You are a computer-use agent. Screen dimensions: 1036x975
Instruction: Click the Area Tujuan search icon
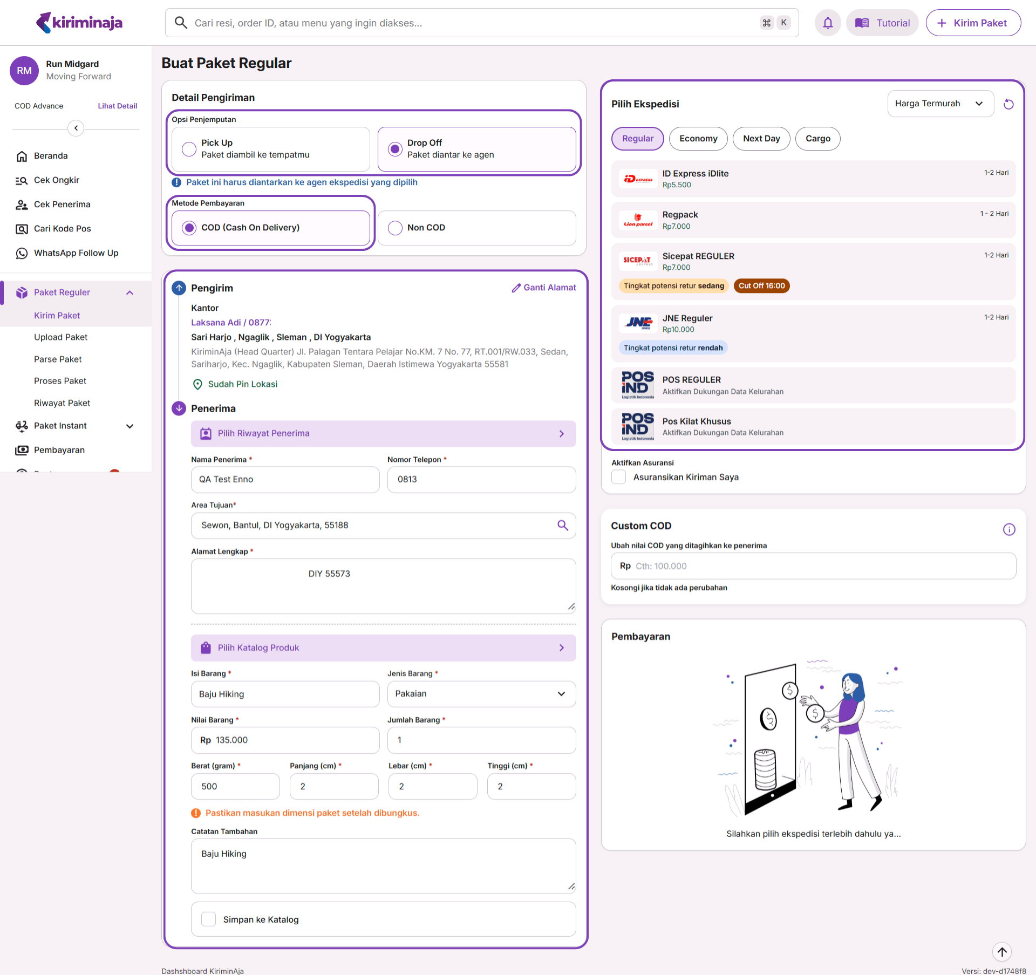click(562, 526)
